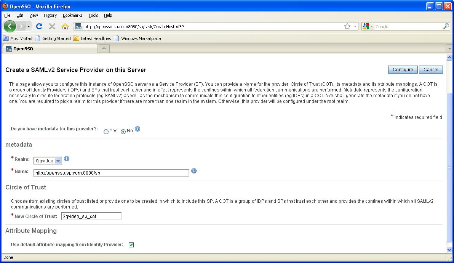Focus the Google search box

[x=408, y=27]
